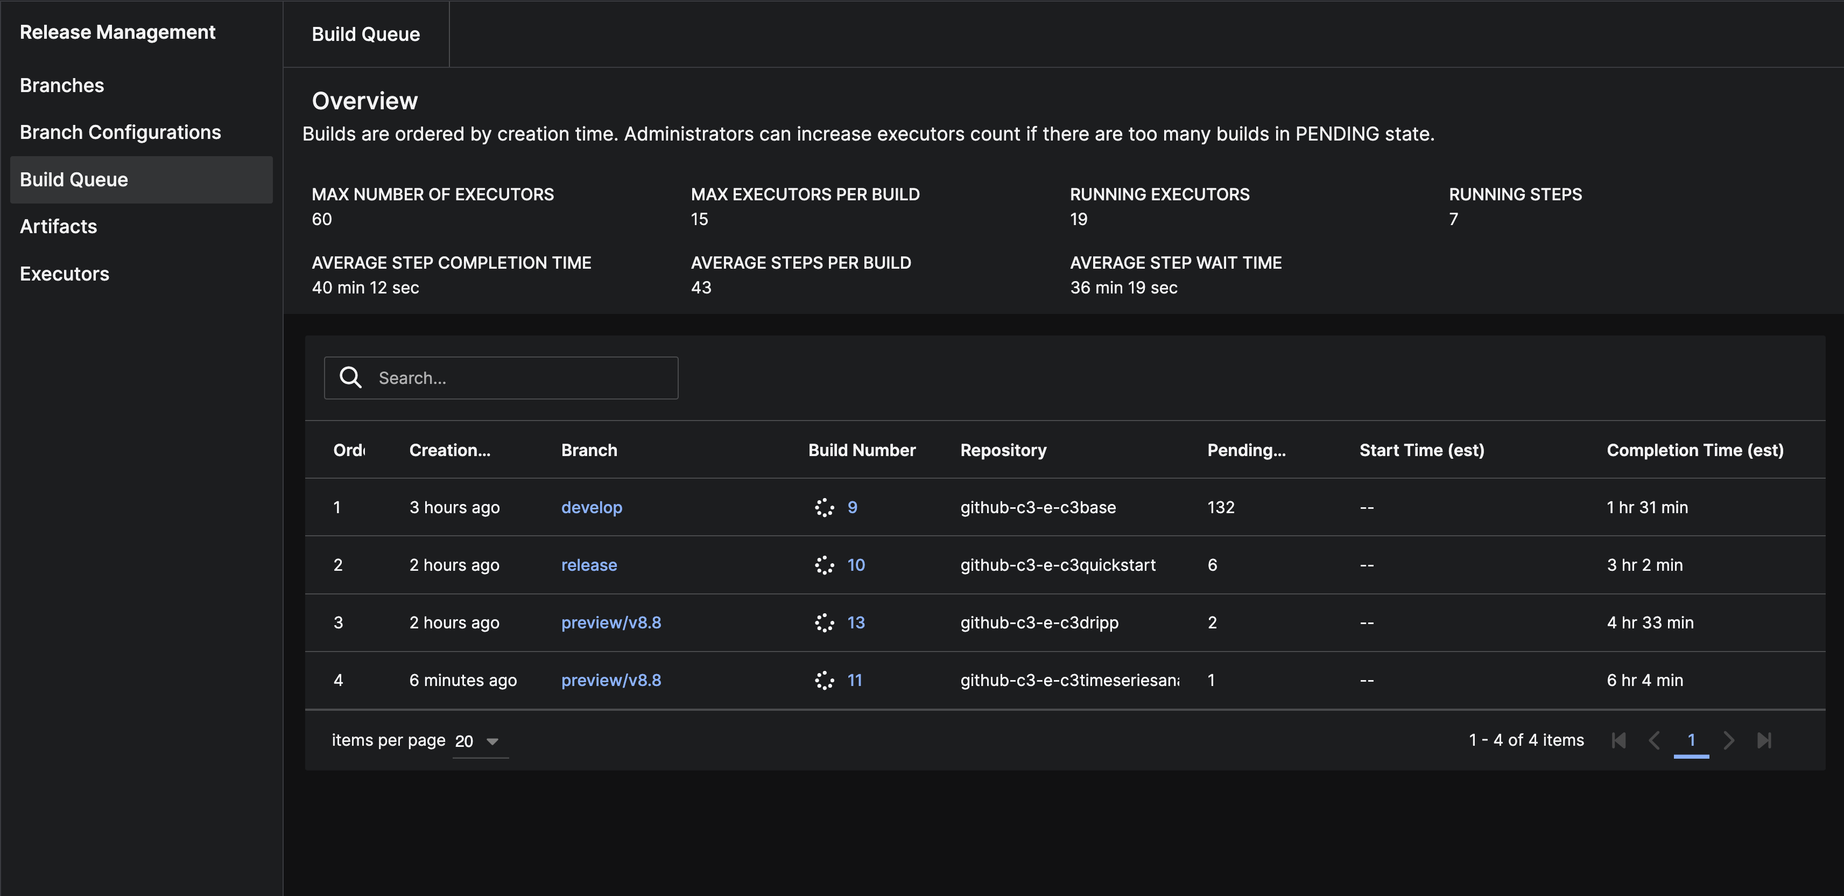The width and height of the screenshot is (1844, 896).
Task: Select the Build Queue tab
Action: [365, 34]
